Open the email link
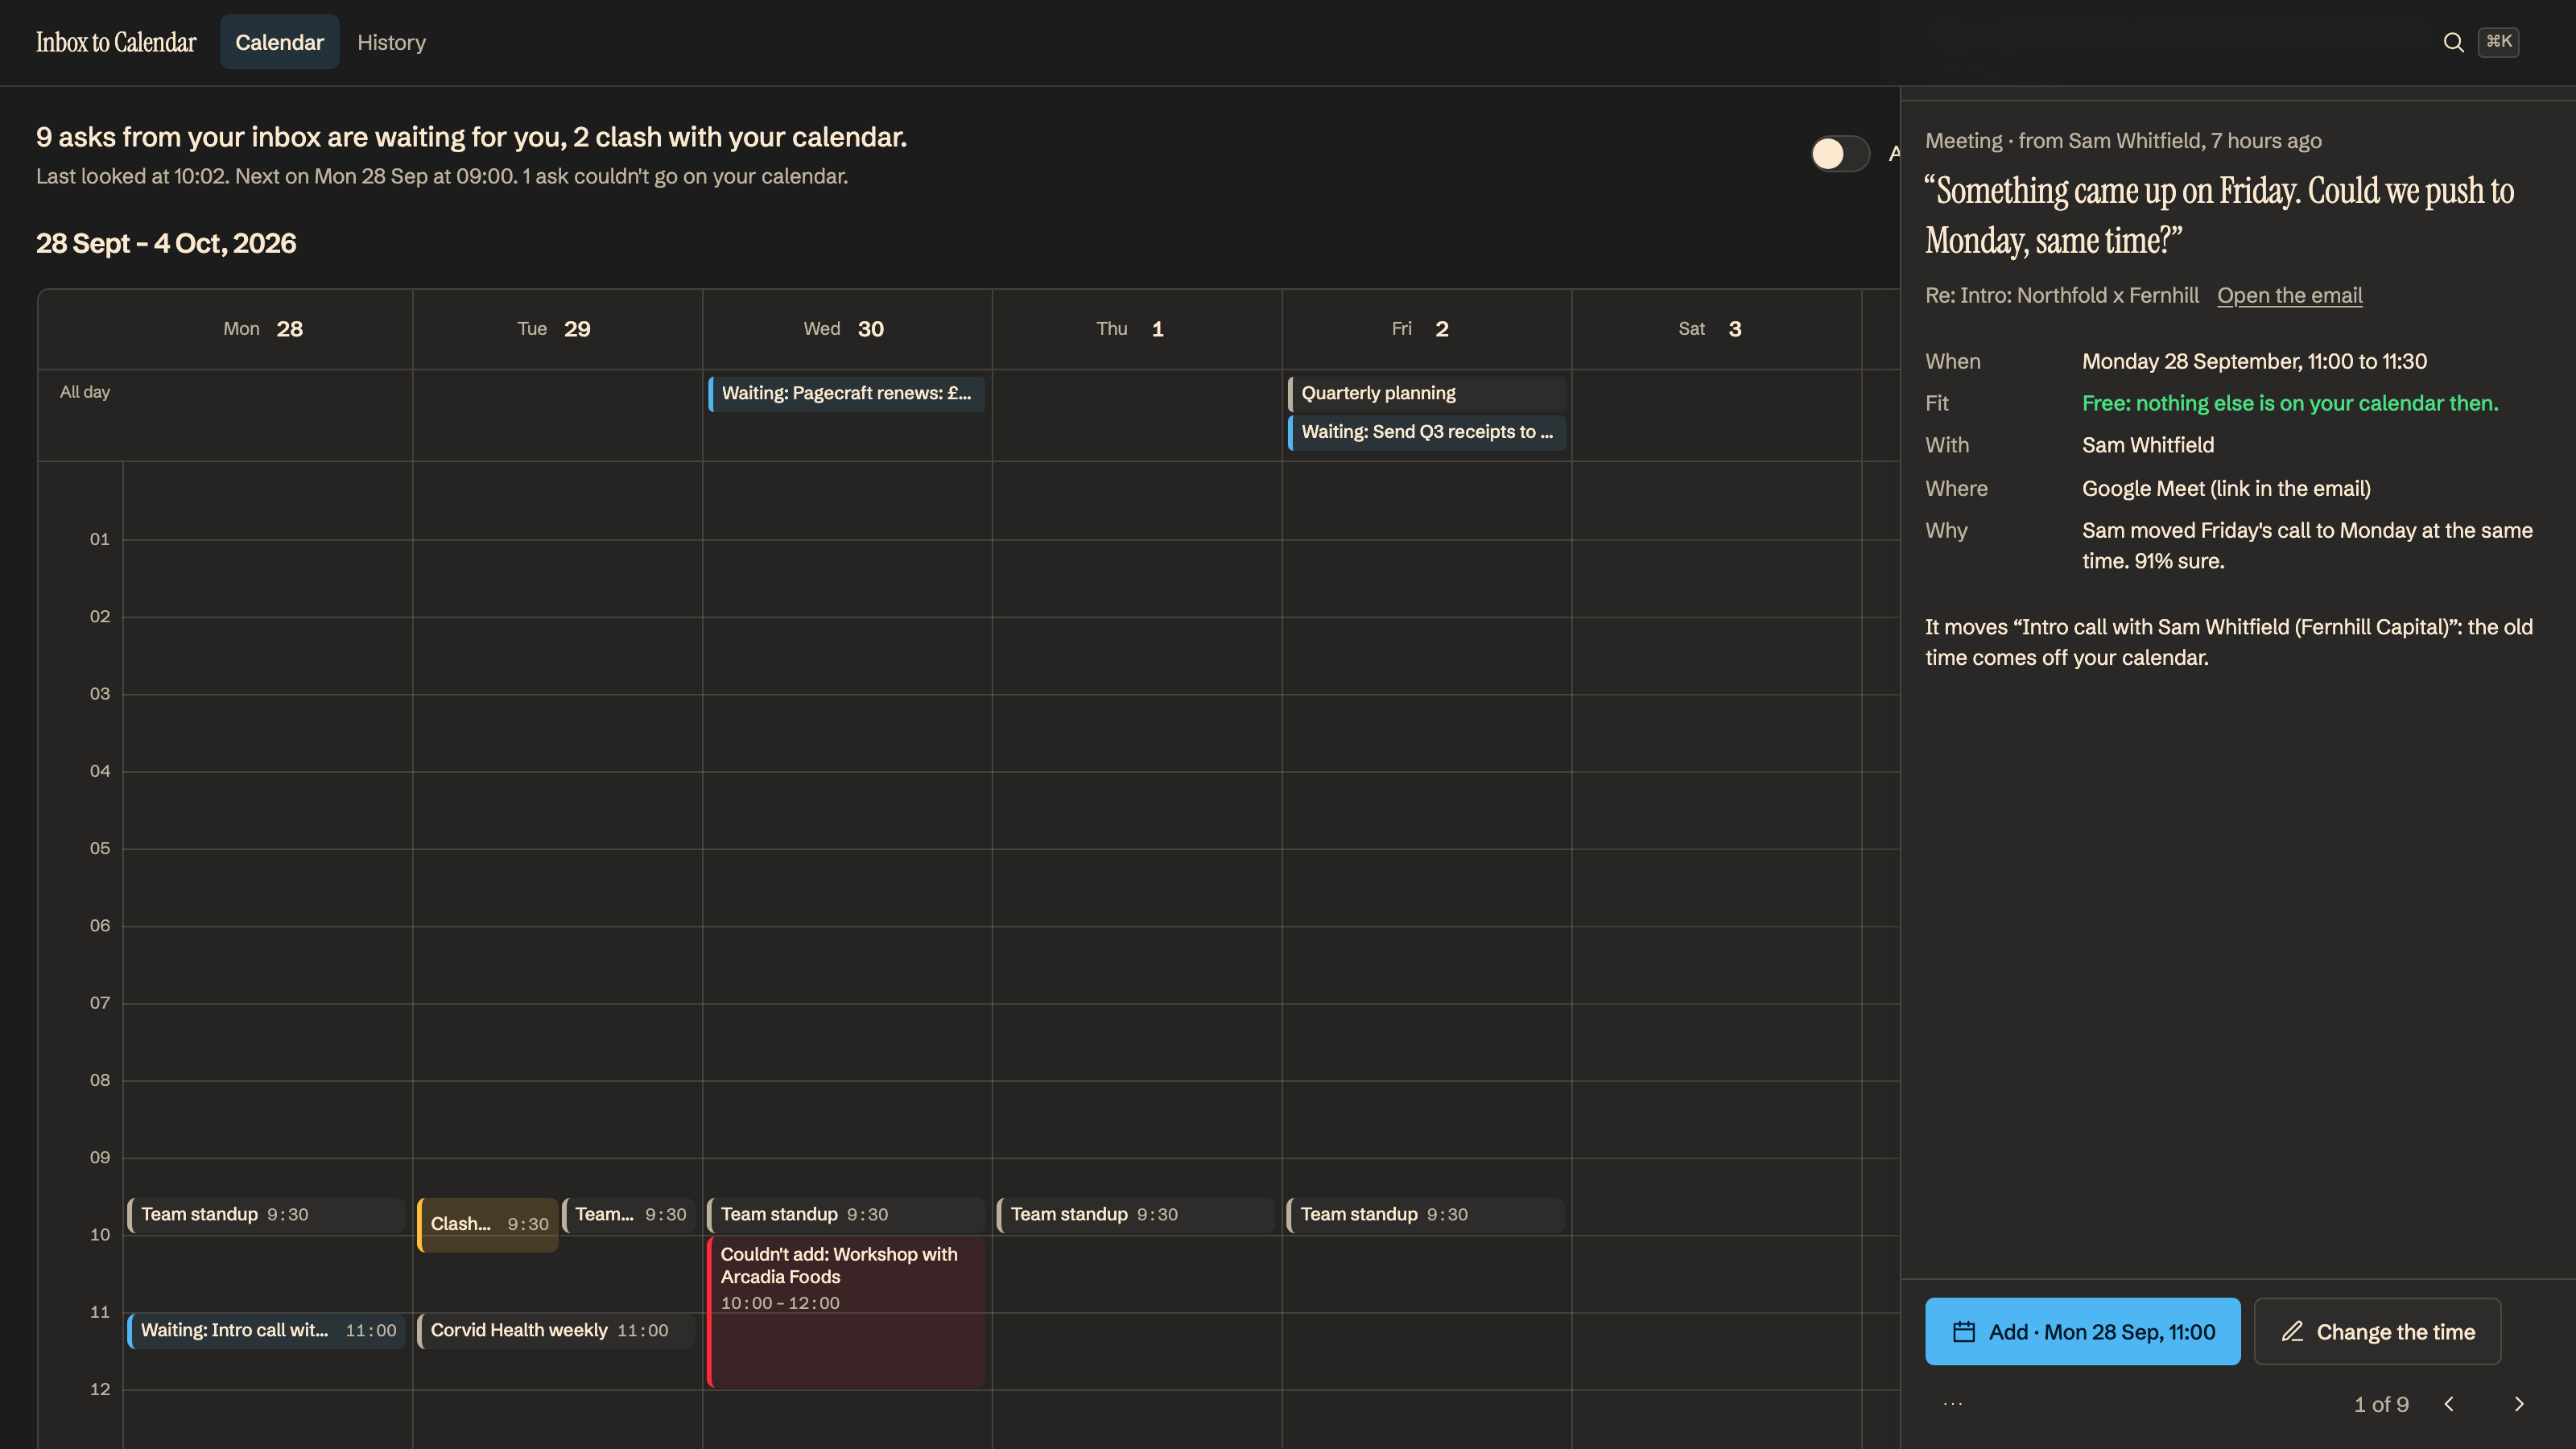The image size is (2576, 1449). click(x=2289, y=295)
